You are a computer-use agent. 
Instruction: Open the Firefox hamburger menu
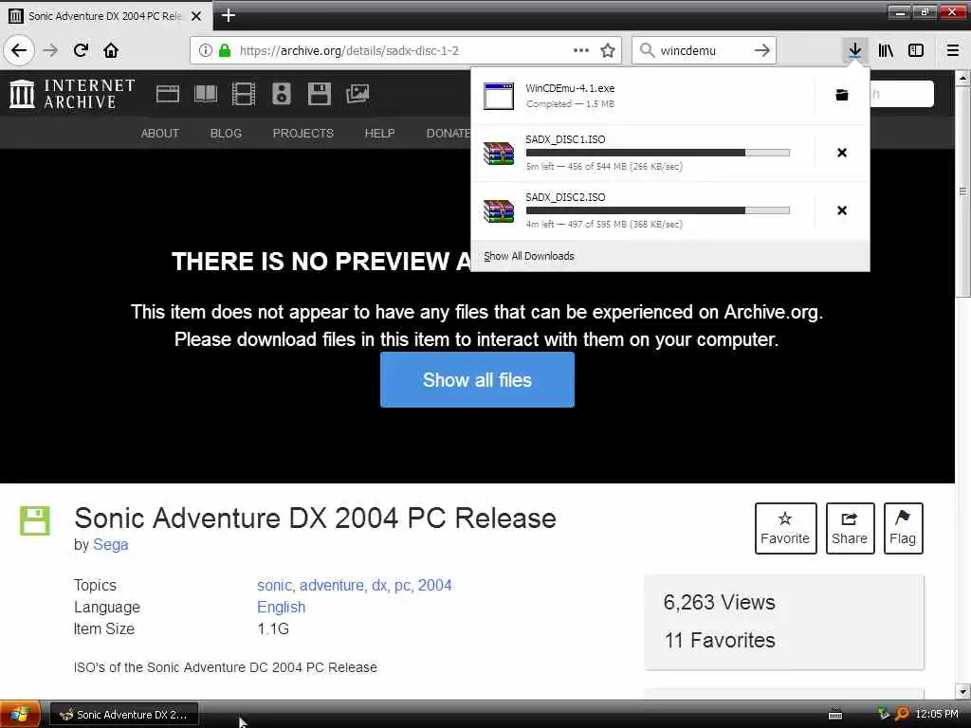pyautogui.click(x=953, y=50)
